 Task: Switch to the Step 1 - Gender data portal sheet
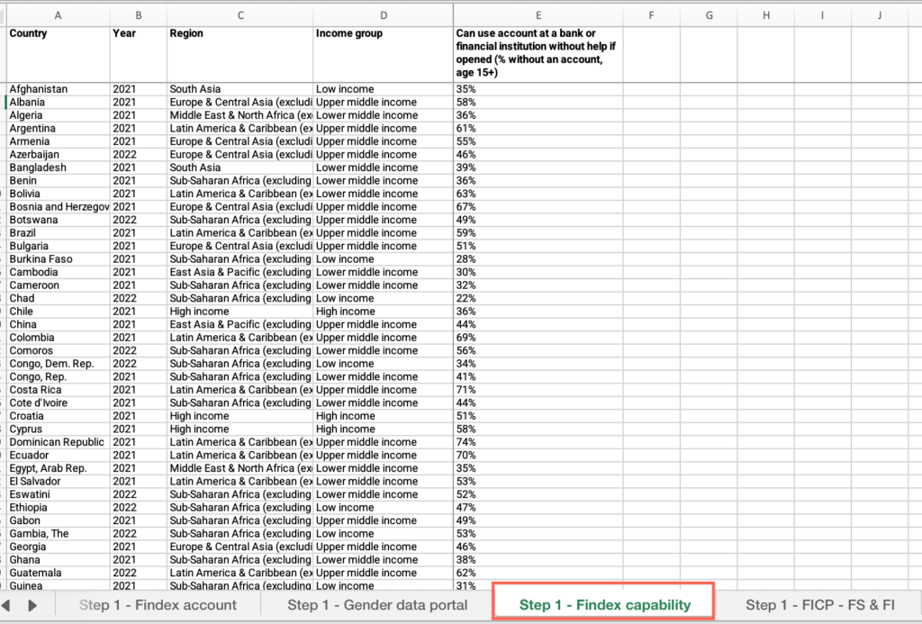[377, 605]
